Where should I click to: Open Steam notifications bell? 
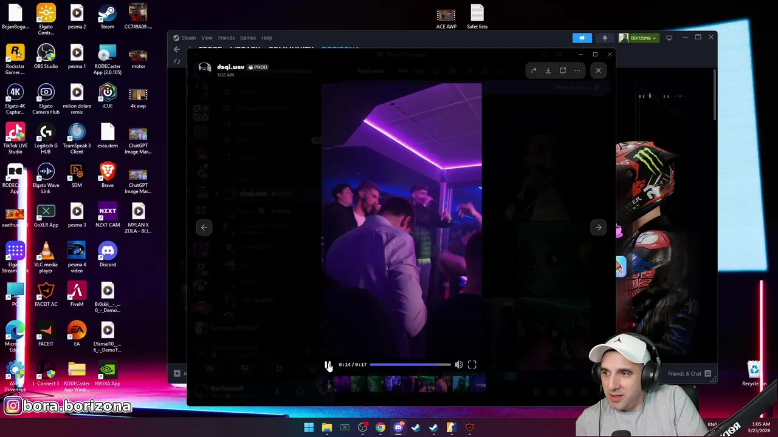[x=605, y=38]
